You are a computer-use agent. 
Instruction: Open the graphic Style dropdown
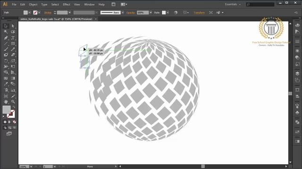tap(168, 13)
